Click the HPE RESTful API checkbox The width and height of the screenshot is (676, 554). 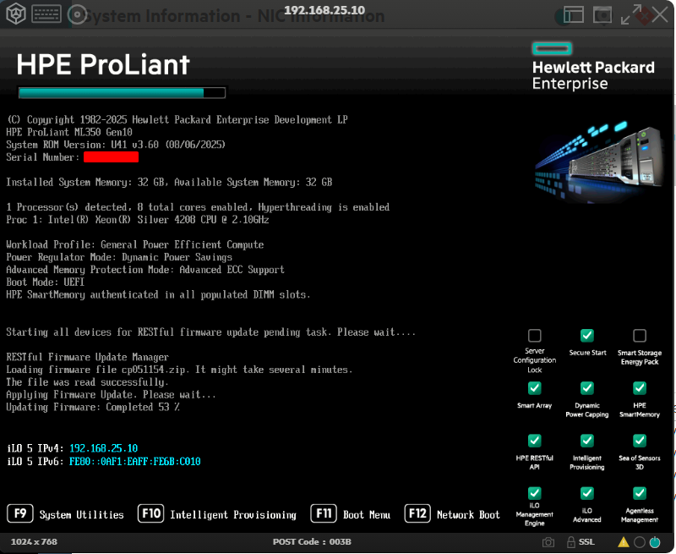coord(535,441)
